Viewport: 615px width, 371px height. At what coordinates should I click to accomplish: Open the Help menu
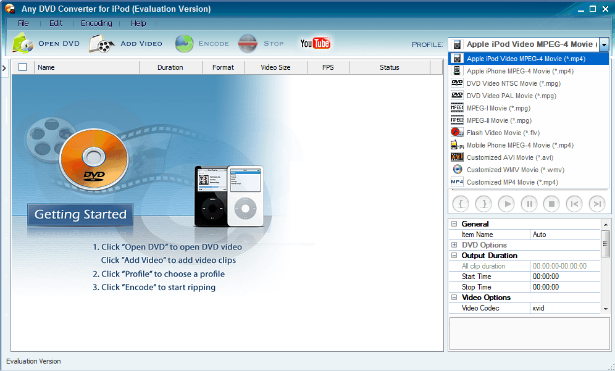[x=138, y=23]
